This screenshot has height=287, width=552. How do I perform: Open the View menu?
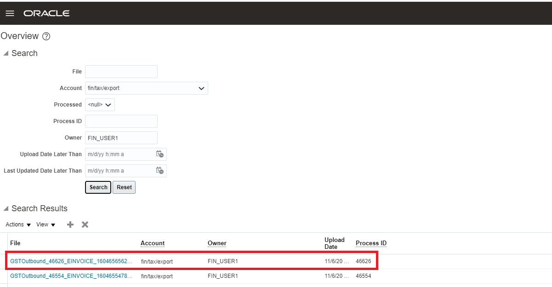(x=46, y=225)
